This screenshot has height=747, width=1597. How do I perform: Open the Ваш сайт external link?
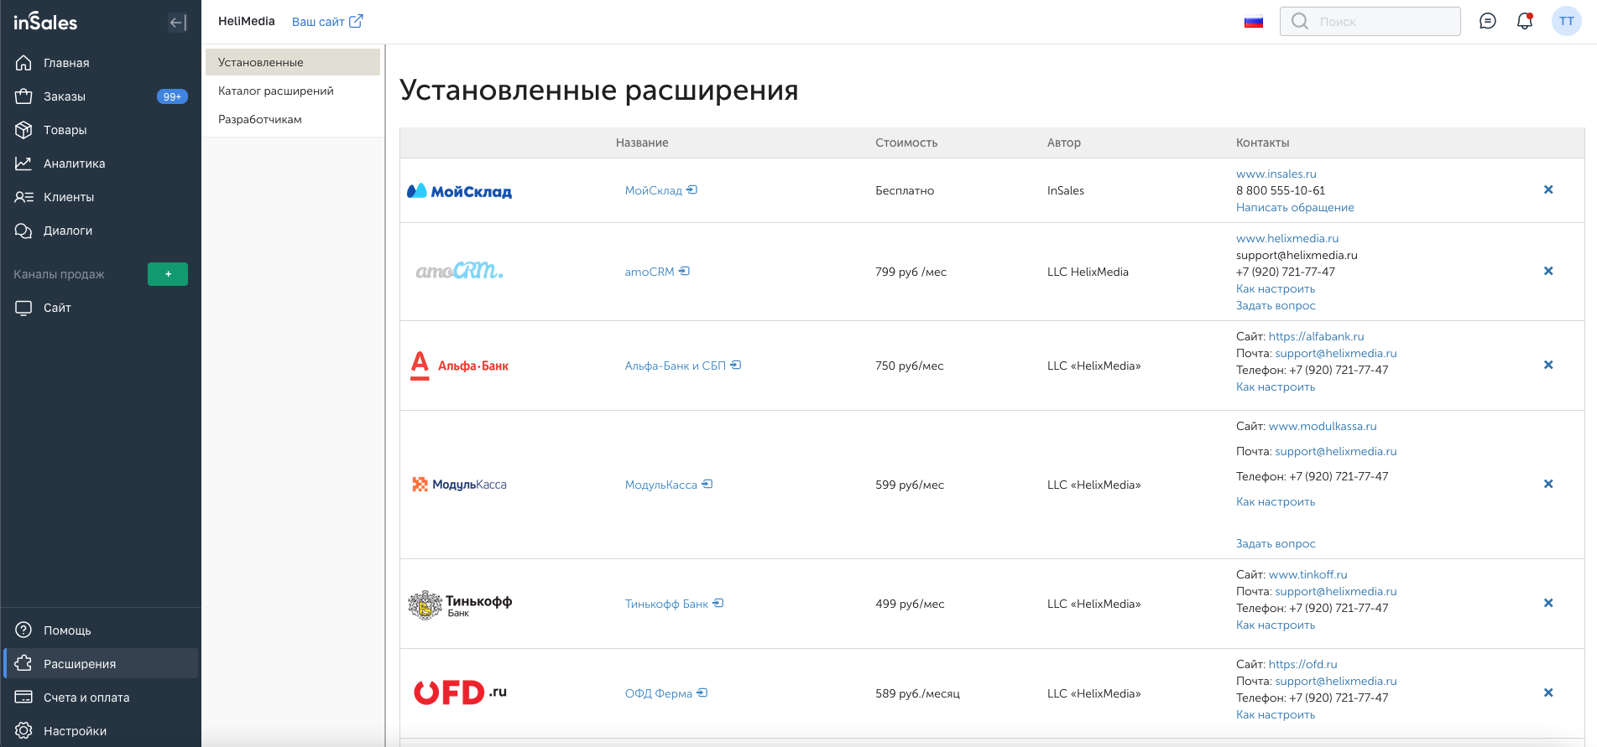coord(327,22)
